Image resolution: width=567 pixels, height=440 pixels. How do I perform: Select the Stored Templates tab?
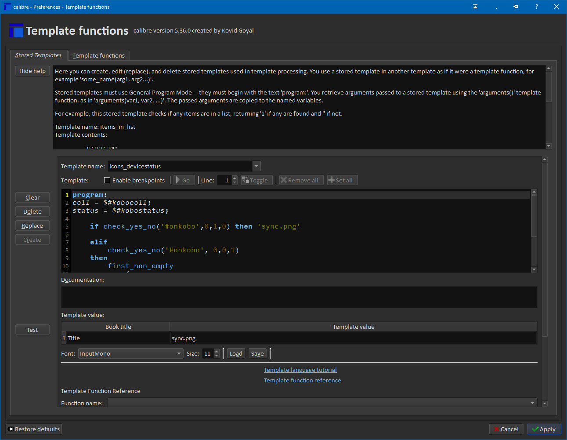point(38,55)
